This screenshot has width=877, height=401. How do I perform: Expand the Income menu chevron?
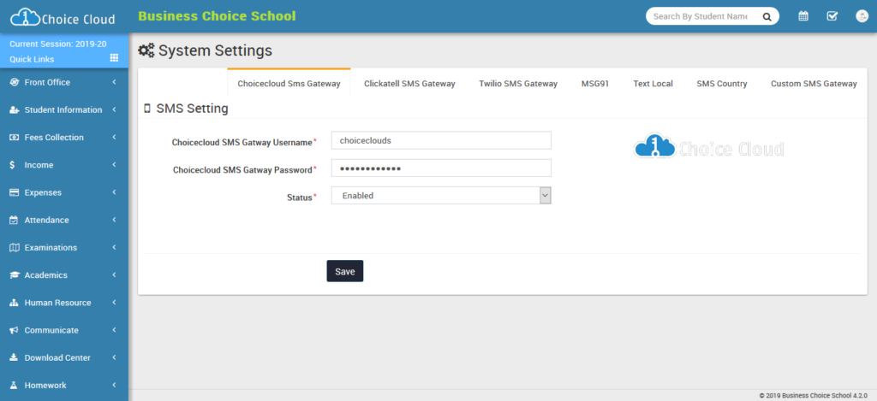tap(114, 165)
